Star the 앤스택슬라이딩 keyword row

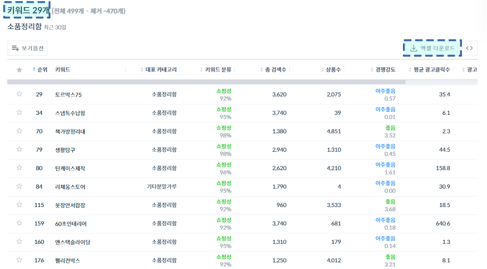pyautogui.click(x=19, y=241)
